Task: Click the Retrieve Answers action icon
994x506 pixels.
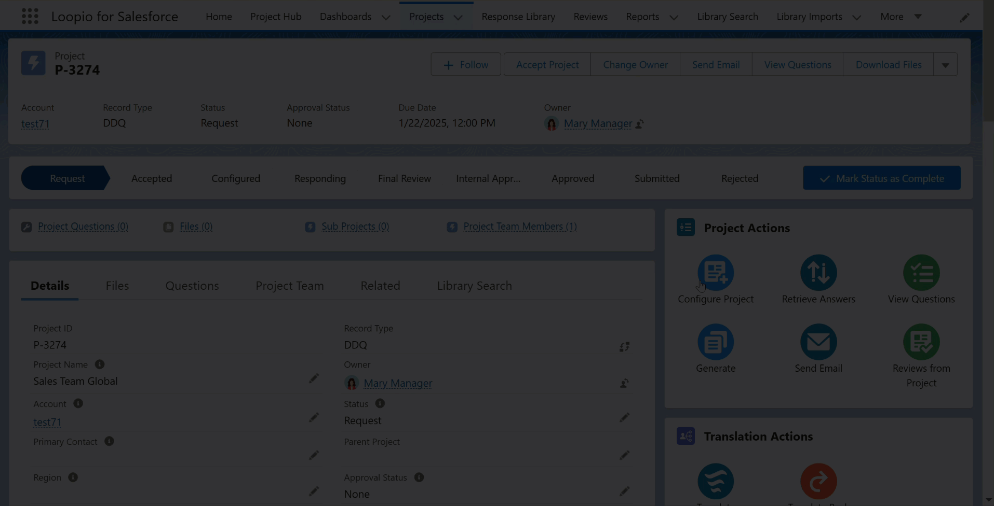Action: (x=818, y=272)
